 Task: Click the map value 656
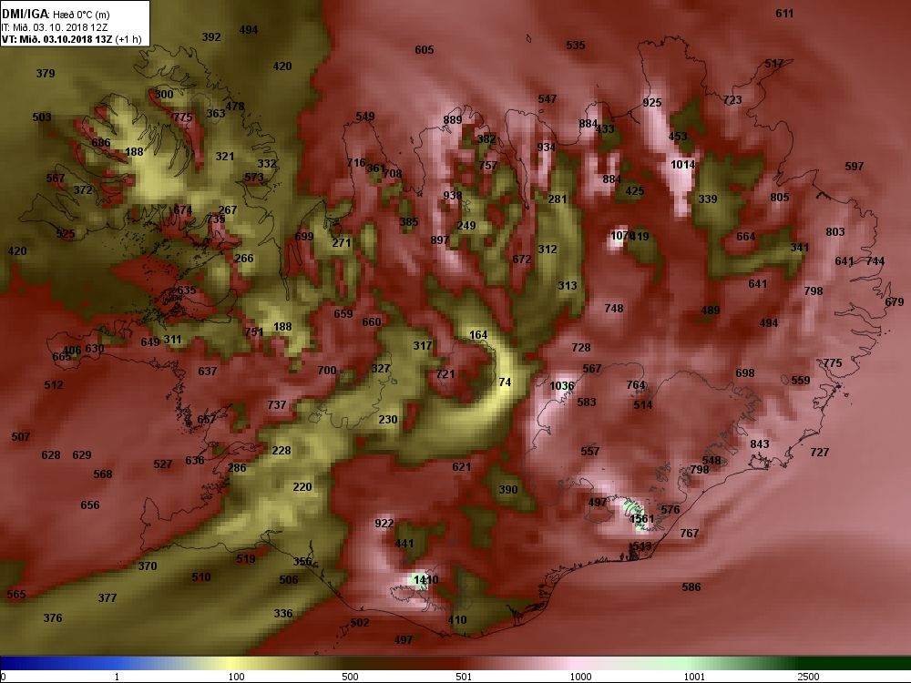click(89, 505)
